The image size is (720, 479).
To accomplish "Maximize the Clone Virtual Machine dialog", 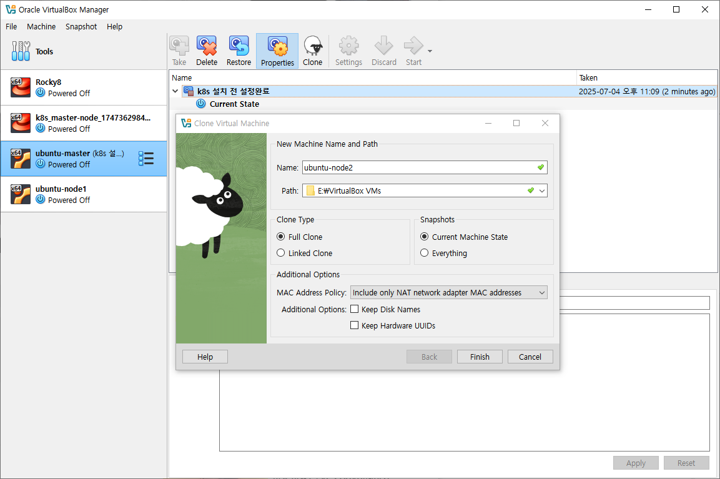I will tap(516, 123).
